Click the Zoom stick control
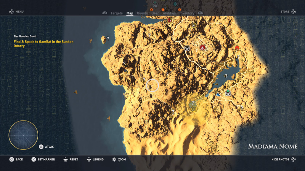305x171 pixels. 114,159
